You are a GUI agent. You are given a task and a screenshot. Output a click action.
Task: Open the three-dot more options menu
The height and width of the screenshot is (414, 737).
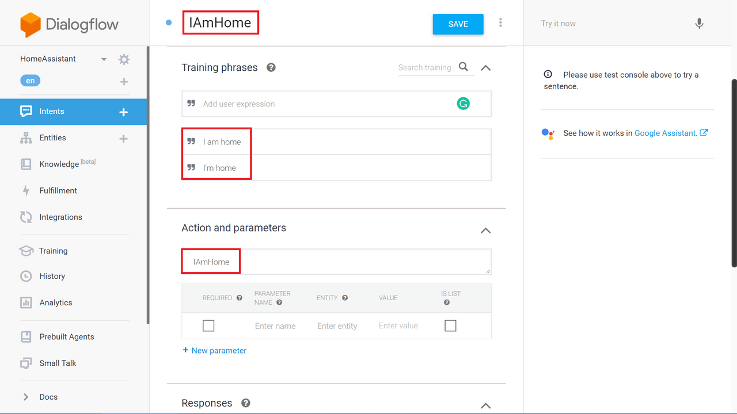[500, 22]
